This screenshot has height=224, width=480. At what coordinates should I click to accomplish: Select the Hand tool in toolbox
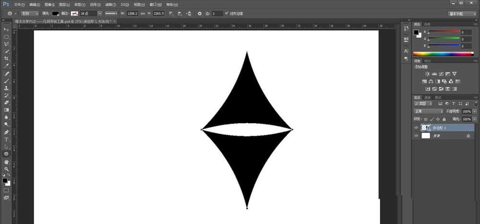pyautogui.click(x=6, y=162)
